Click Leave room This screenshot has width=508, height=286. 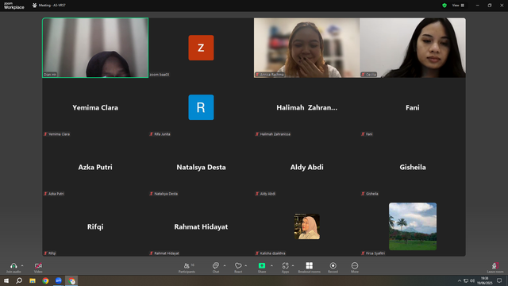(x=495, y=268)
